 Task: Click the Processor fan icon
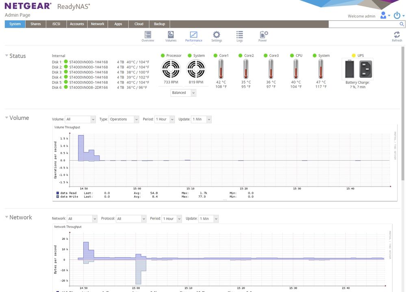point(171,69)
